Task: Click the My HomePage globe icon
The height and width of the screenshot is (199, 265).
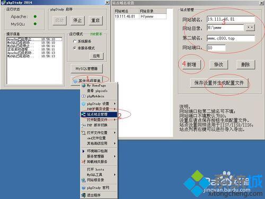Action: click(x=84, y=86)
